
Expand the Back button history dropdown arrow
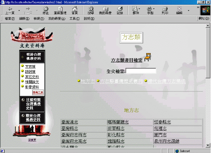point(19,10)
